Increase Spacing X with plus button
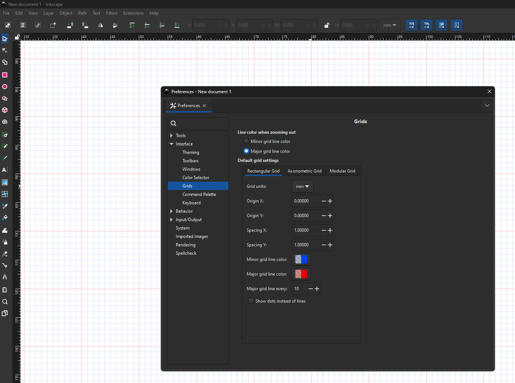The width and height of the screenshot is (515, 383). [x=330, y=230]
